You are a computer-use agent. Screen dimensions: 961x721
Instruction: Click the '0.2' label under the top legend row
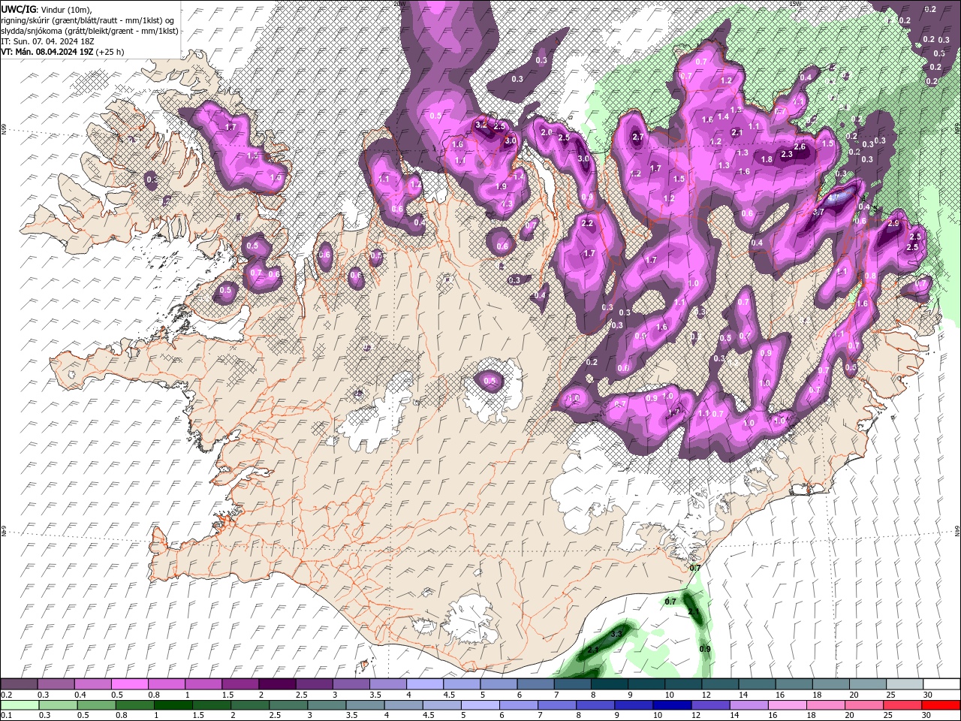coord(5,695)
